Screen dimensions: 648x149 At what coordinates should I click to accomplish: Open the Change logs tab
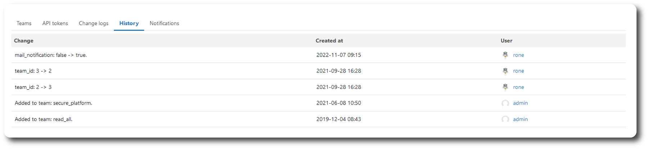(94, 23)
